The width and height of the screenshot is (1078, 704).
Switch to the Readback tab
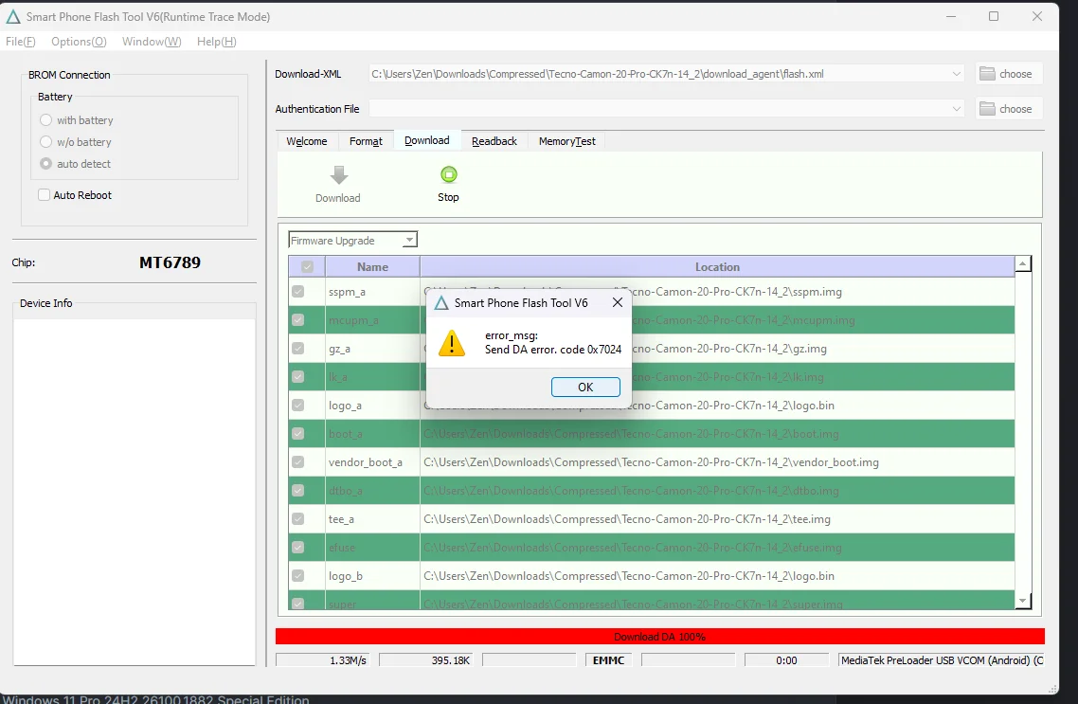pyautogui.click(x=494, y=141)
